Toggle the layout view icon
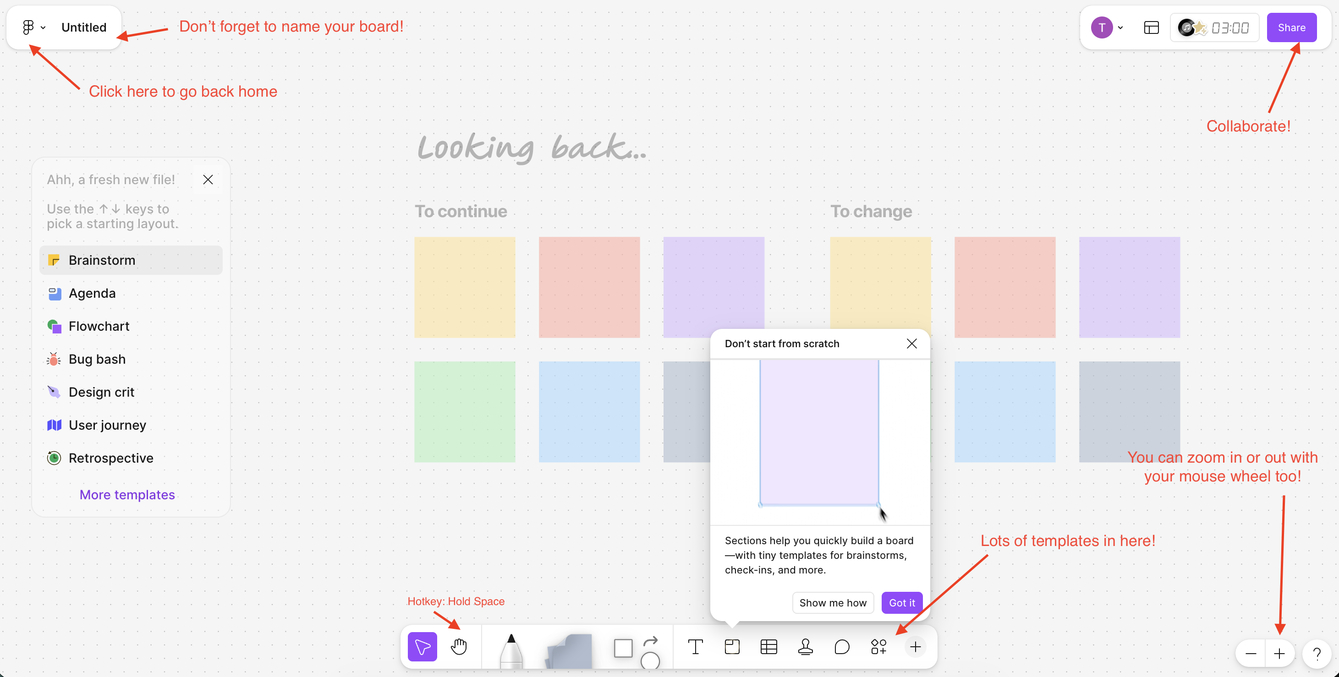Viewport: 1339px width, 677px height. 1152,27
